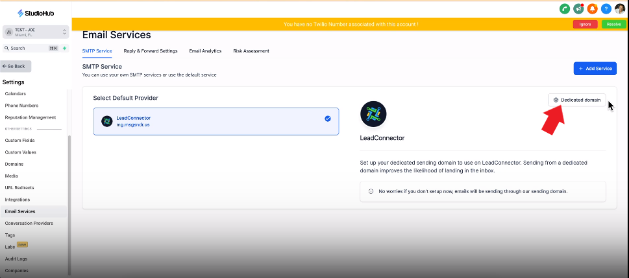Open Companies settings
This screenshot has height=278, width=629.
click(x=16, y=270)
